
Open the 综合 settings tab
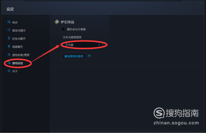tap(15, 22)
